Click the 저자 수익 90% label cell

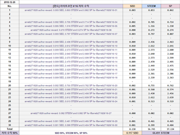coord(10,133)
